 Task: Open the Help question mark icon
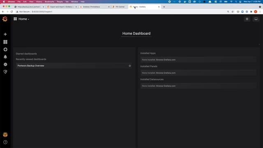click(x=5, y=142)
